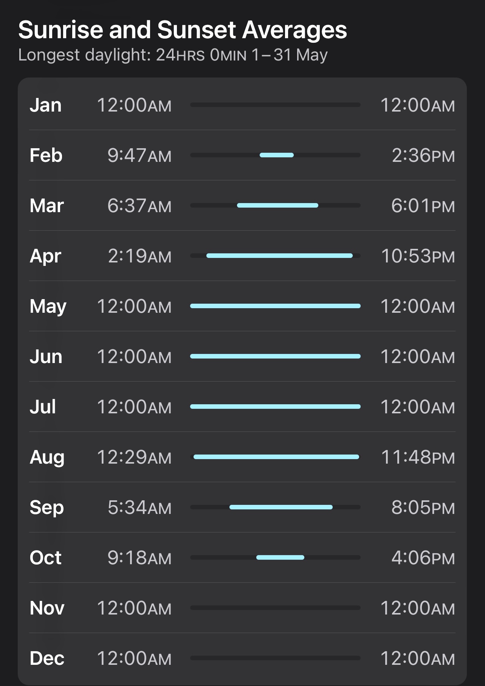The image size is (485, 686).
Task: Click the 2:36PM sunset time
Action: coord(423,155)
